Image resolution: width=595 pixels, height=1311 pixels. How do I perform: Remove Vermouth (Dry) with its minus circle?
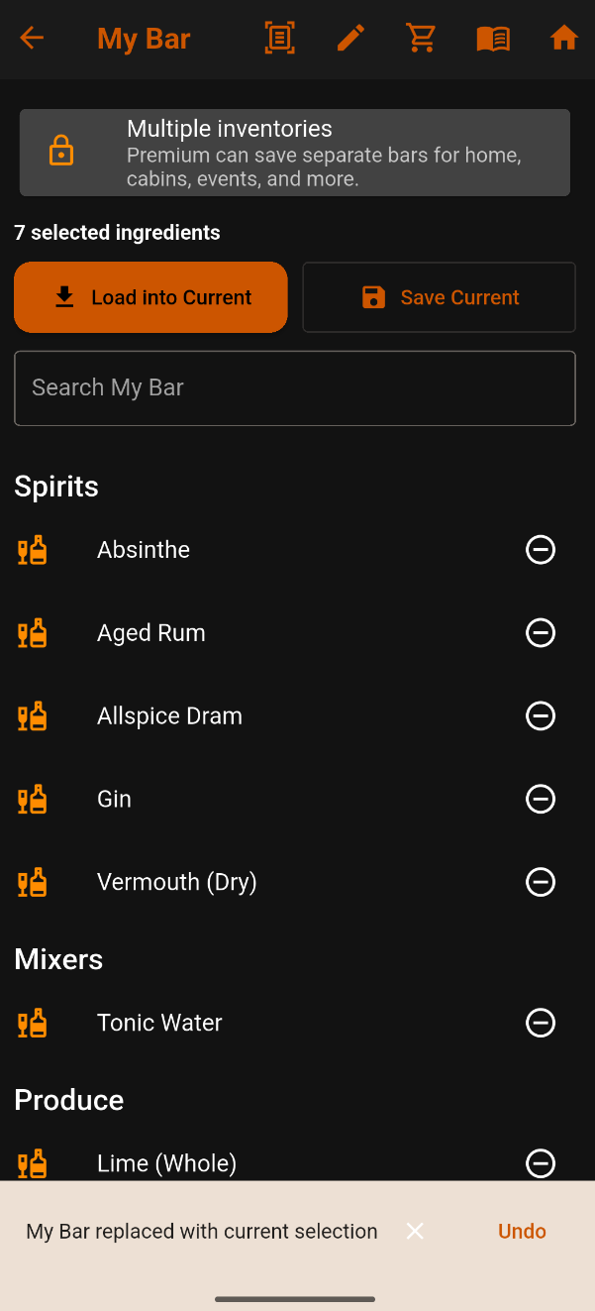tap(541, 882)
